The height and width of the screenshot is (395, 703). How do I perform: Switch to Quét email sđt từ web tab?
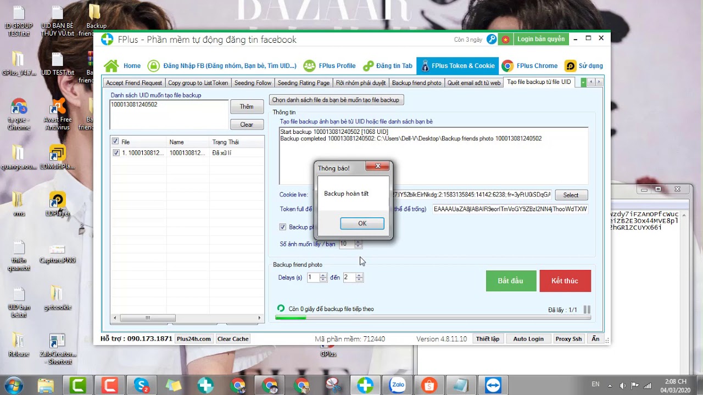pos(474,83)
